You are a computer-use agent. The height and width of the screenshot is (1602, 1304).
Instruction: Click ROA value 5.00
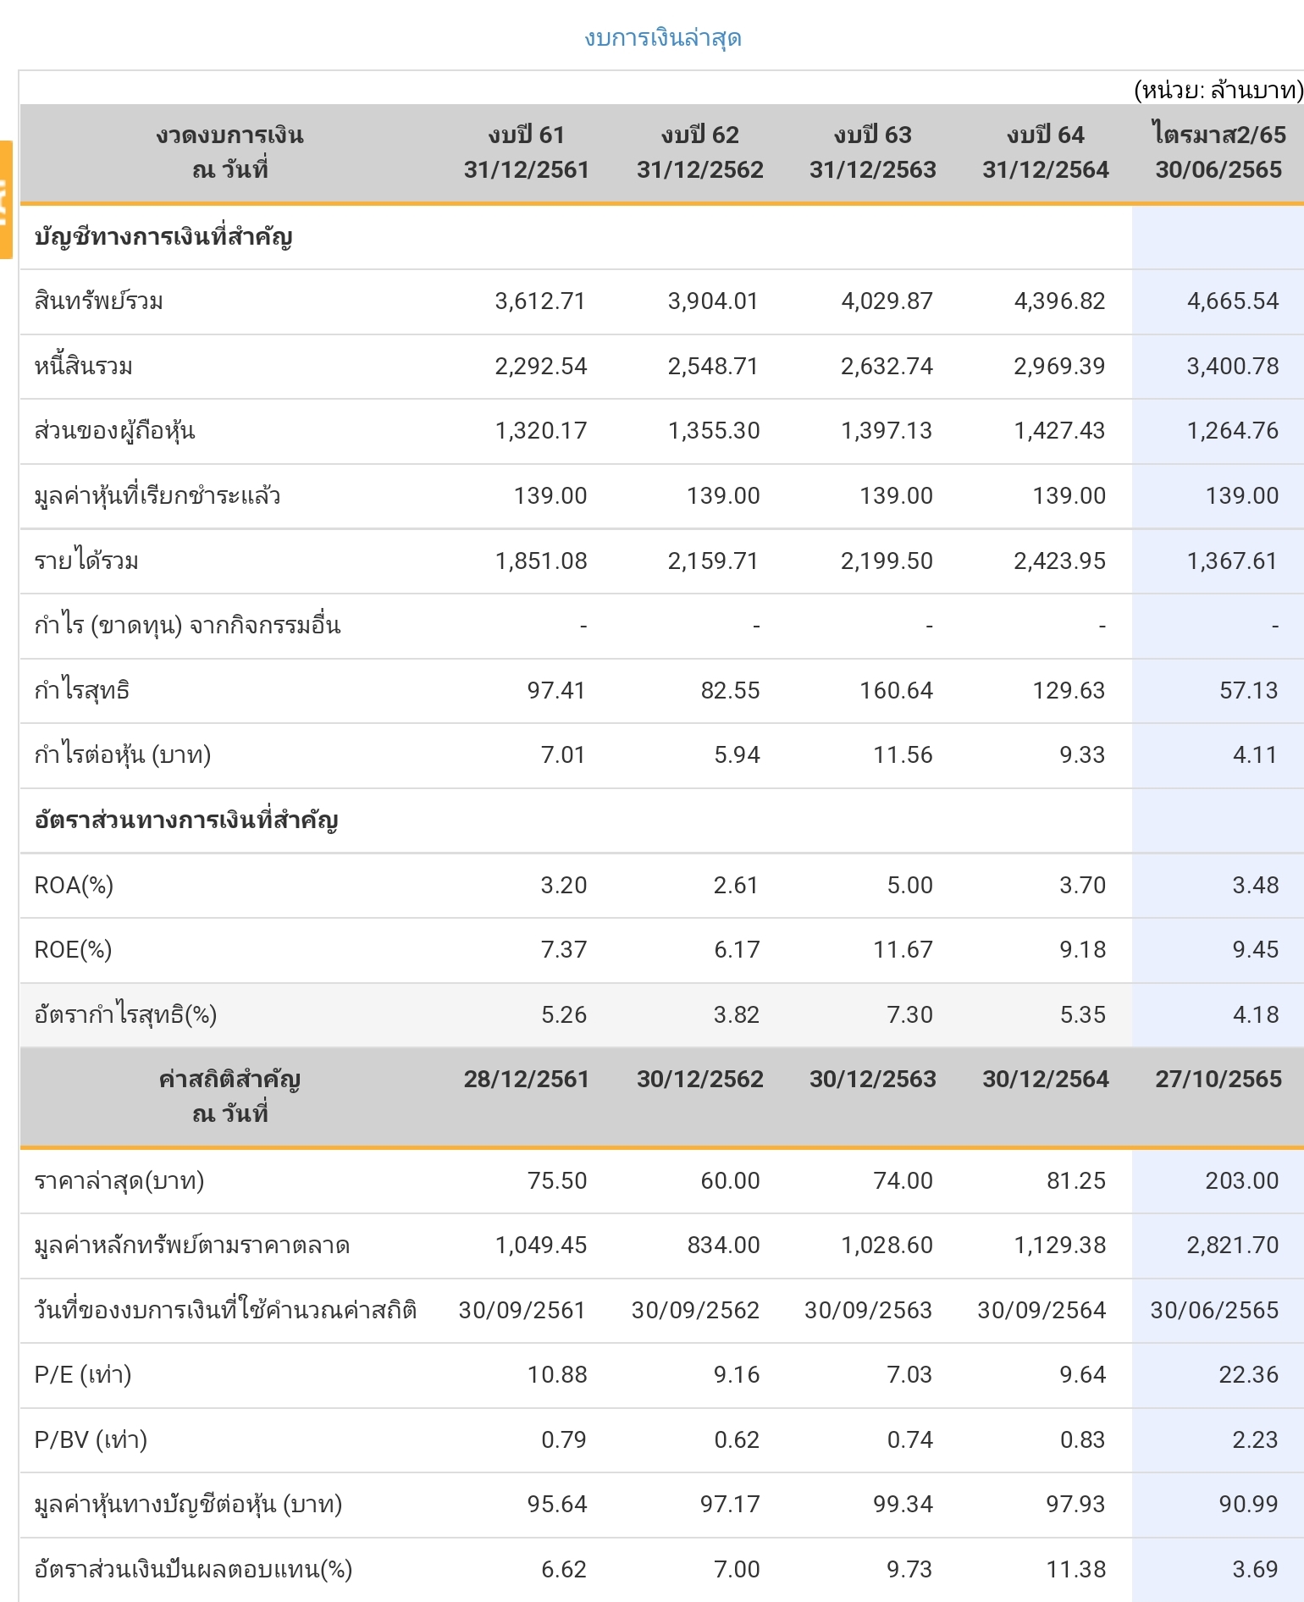click(x=909, y=886)
